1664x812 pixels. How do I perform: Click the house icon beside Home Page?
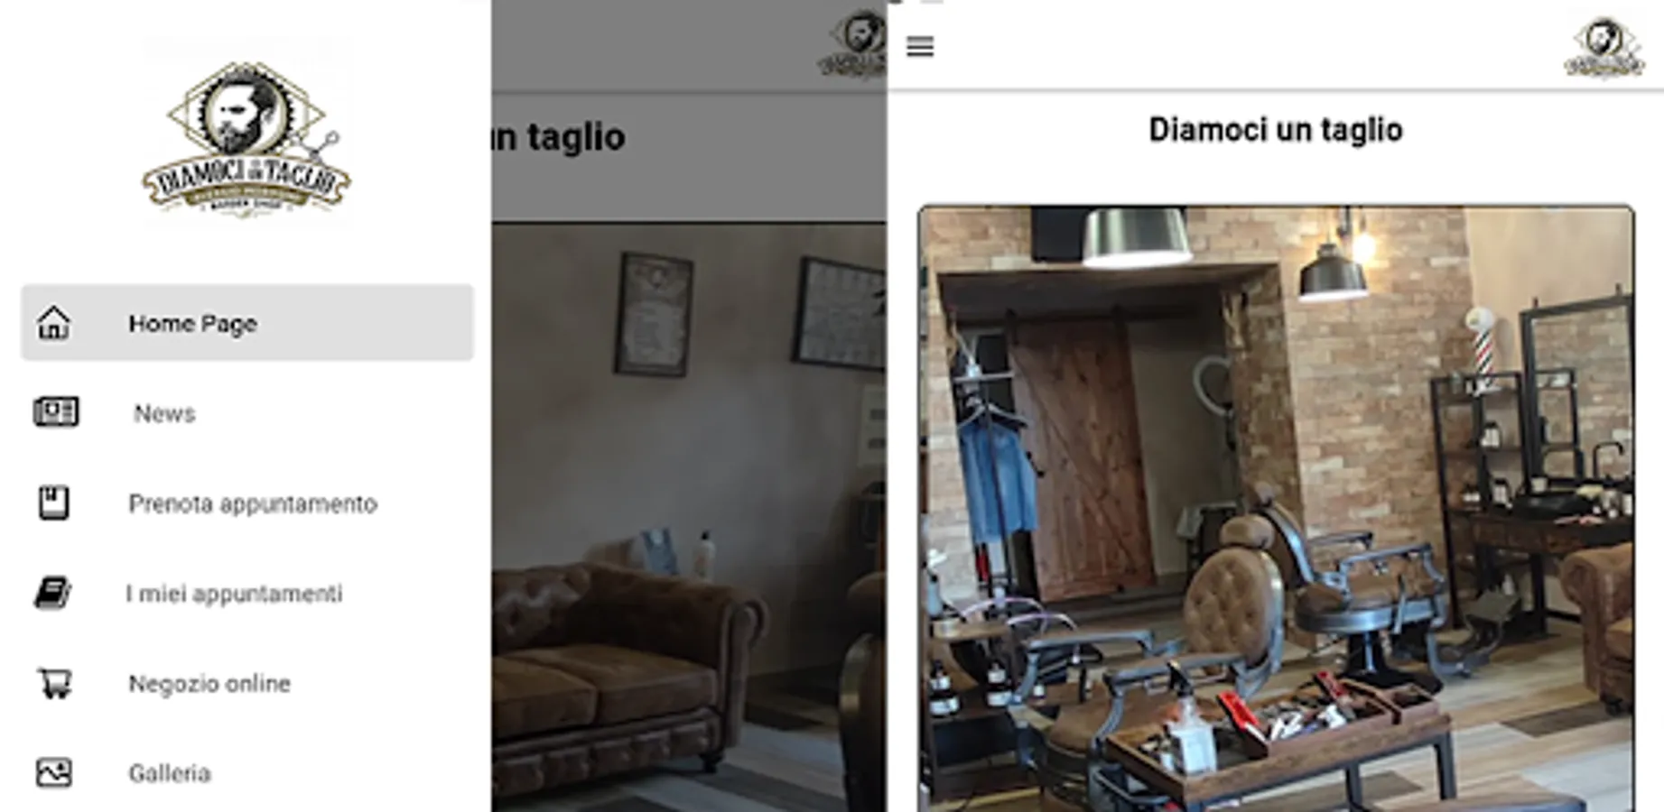tap(53, 323)
